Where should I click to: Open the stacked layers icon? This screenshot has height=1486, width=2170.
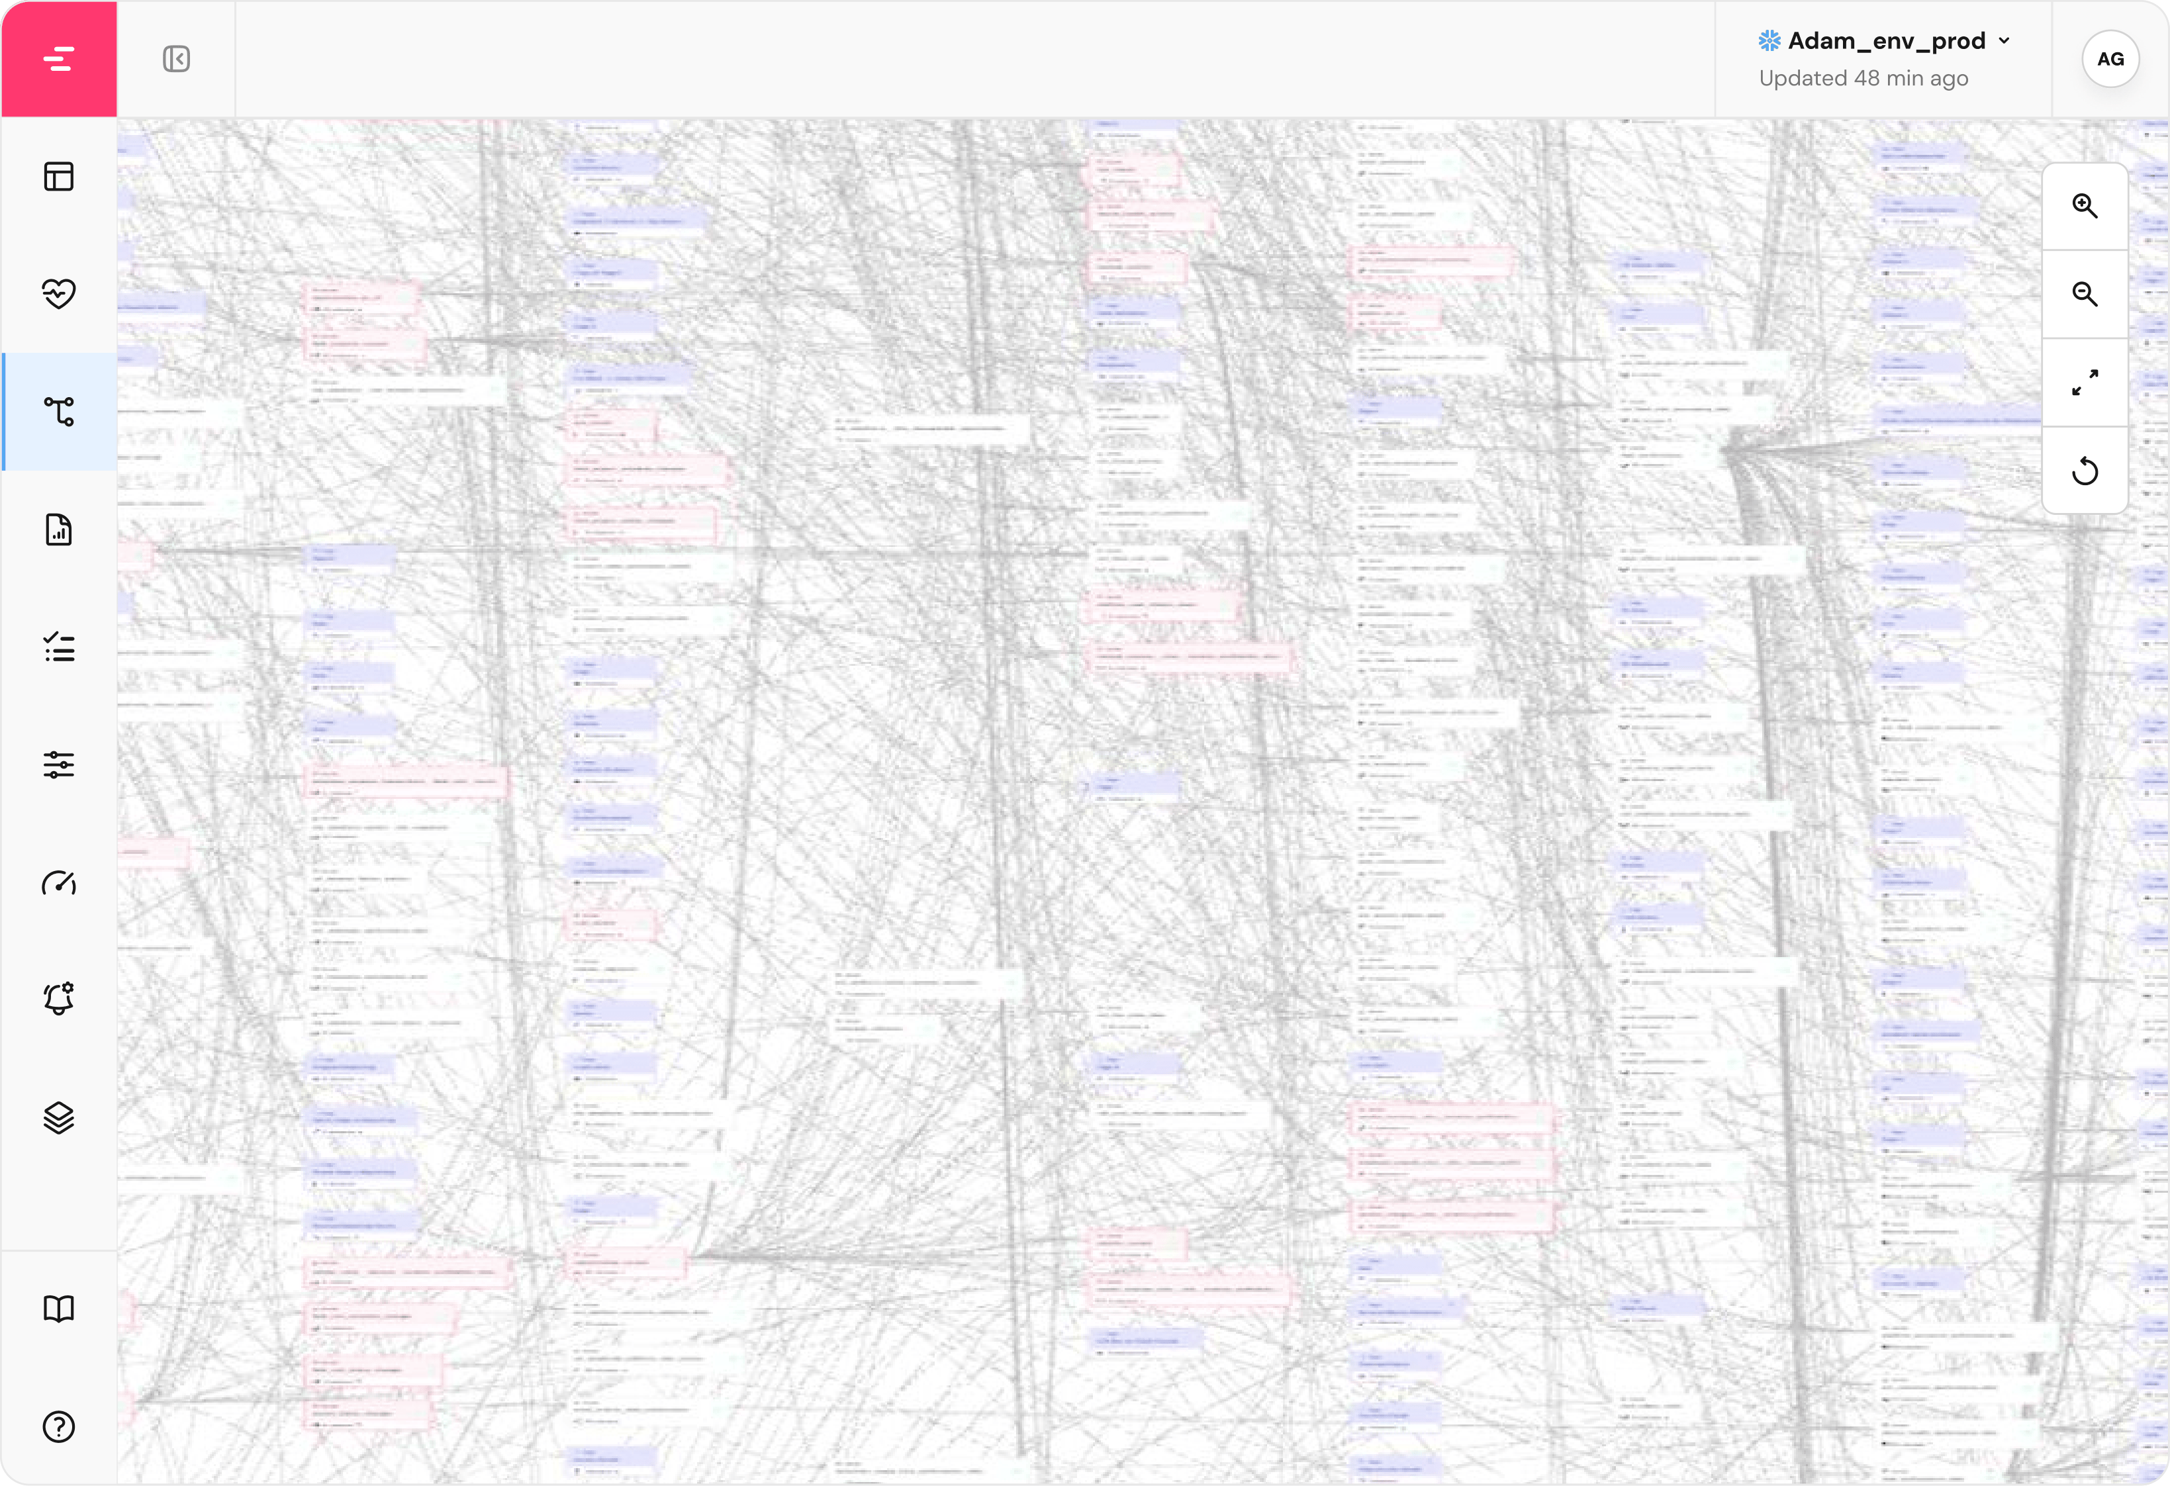(x=59, y=1117)
